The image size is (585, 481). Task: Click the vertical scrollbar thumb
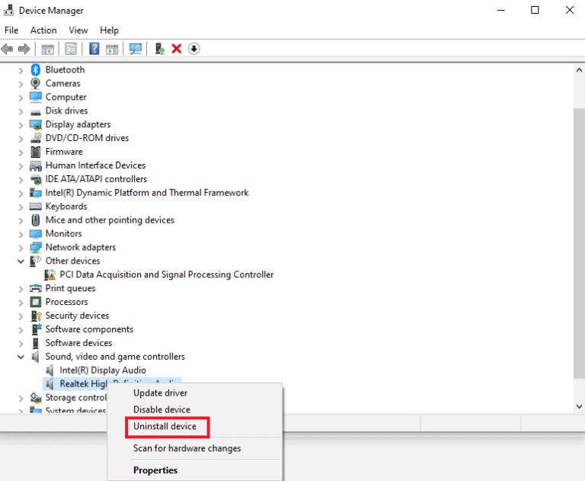point(579,242)
